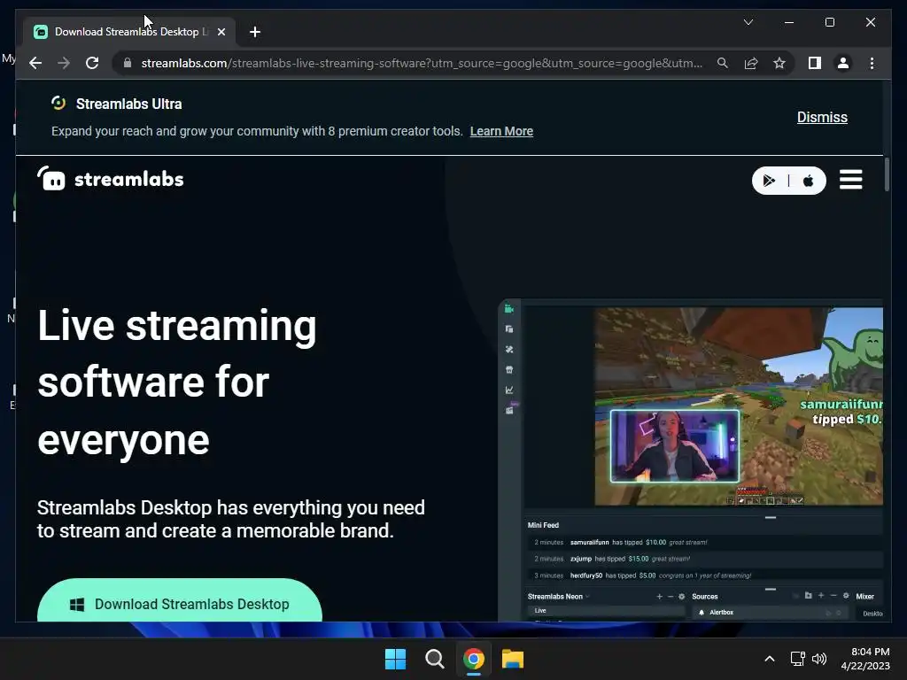
Task: Open the Learn More link
Action: [x=501, y=131]
